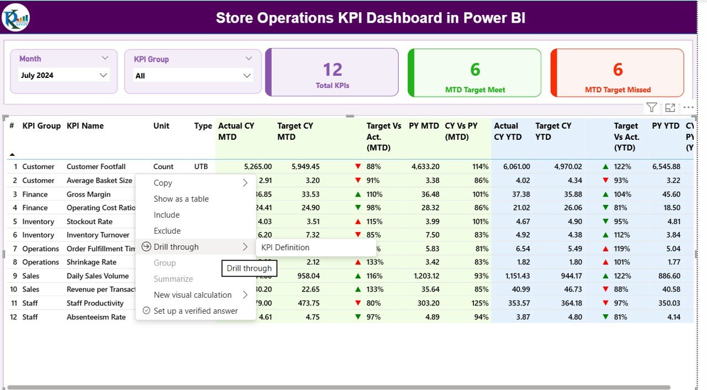Click the filter funnel icon above the table

(652, 108)
